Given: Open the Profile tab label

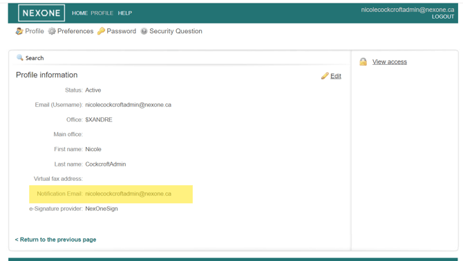Looking at the screenshot, I should [x=35, y=31].
